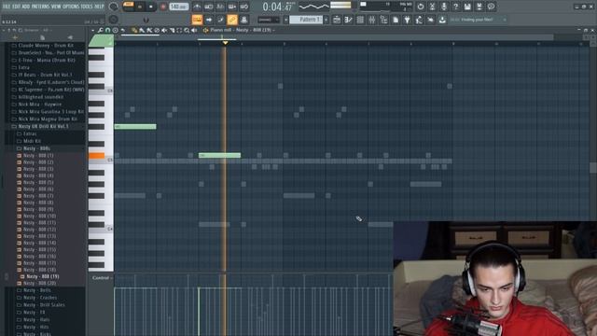Viewport: 597px width, 336px height.
Task: Toggle blend recording overdub icon
Action: tap(232, 7)
